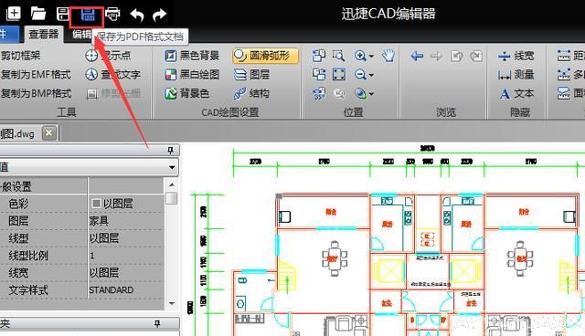This screenshot has width=585, height=336.
Task: Click the top-left icon in 位置 group
Action: tap(319, 56)
